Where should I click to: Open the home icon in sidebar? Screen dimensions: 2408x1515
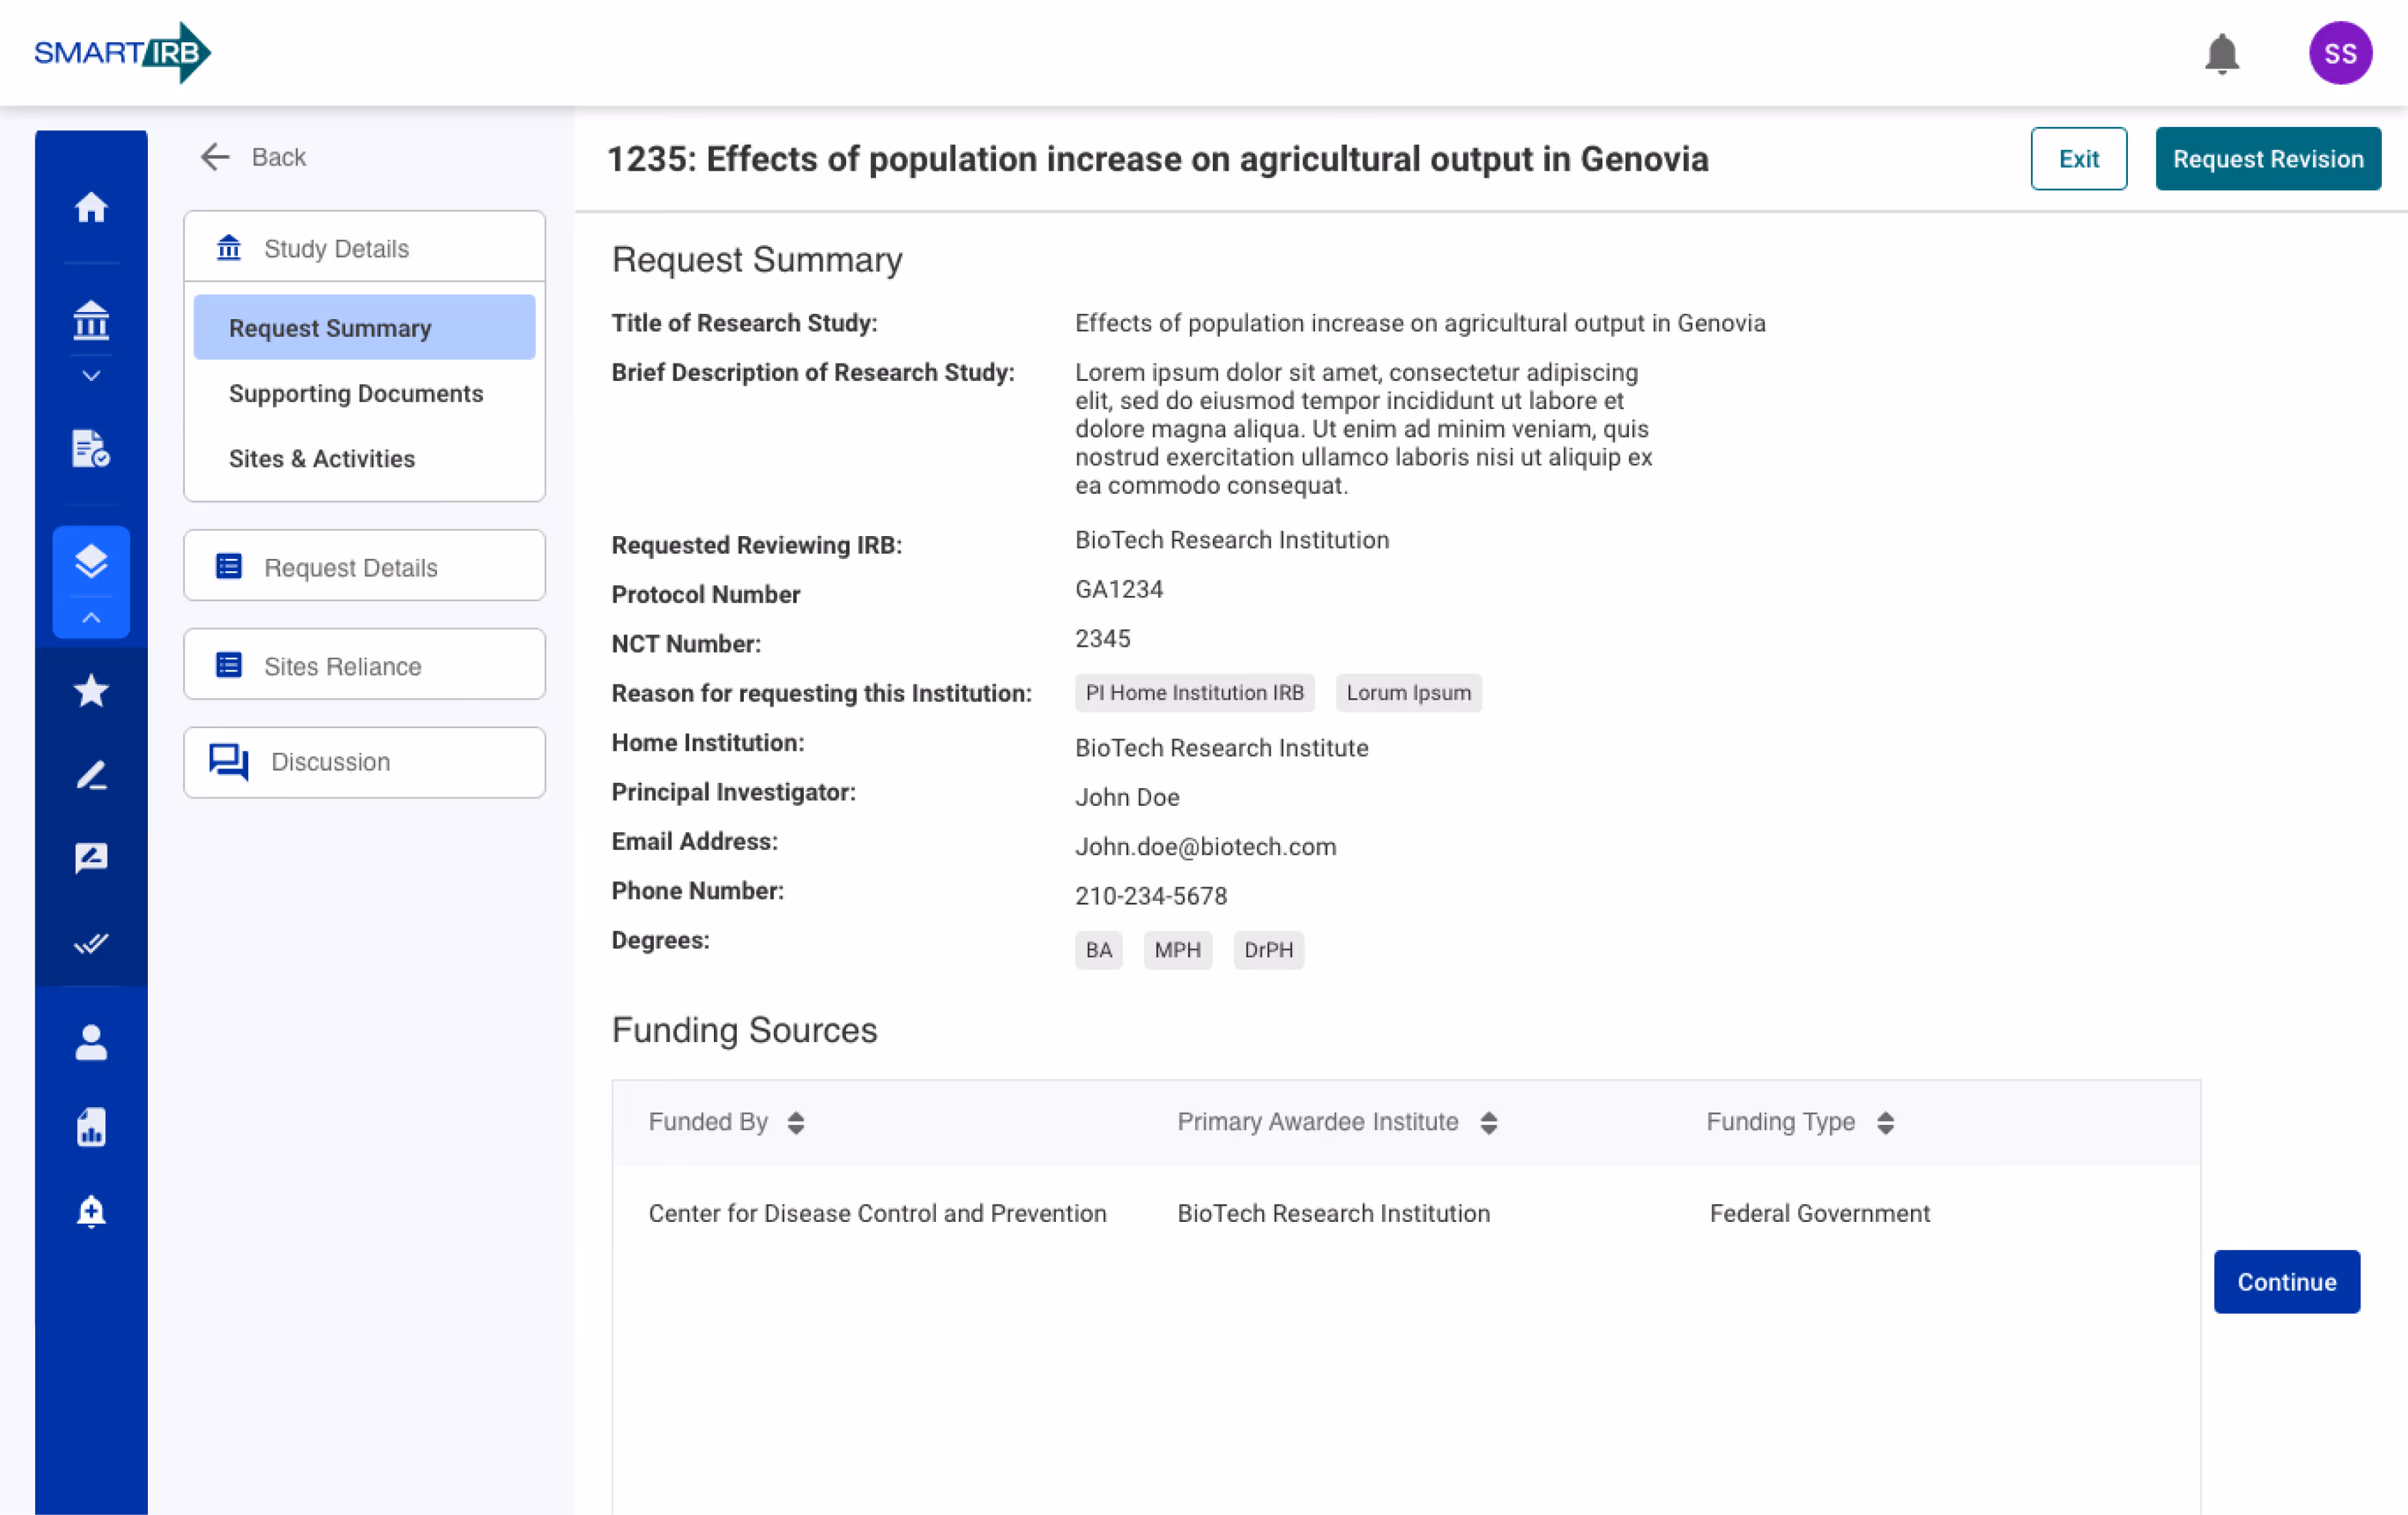[91, 207]
